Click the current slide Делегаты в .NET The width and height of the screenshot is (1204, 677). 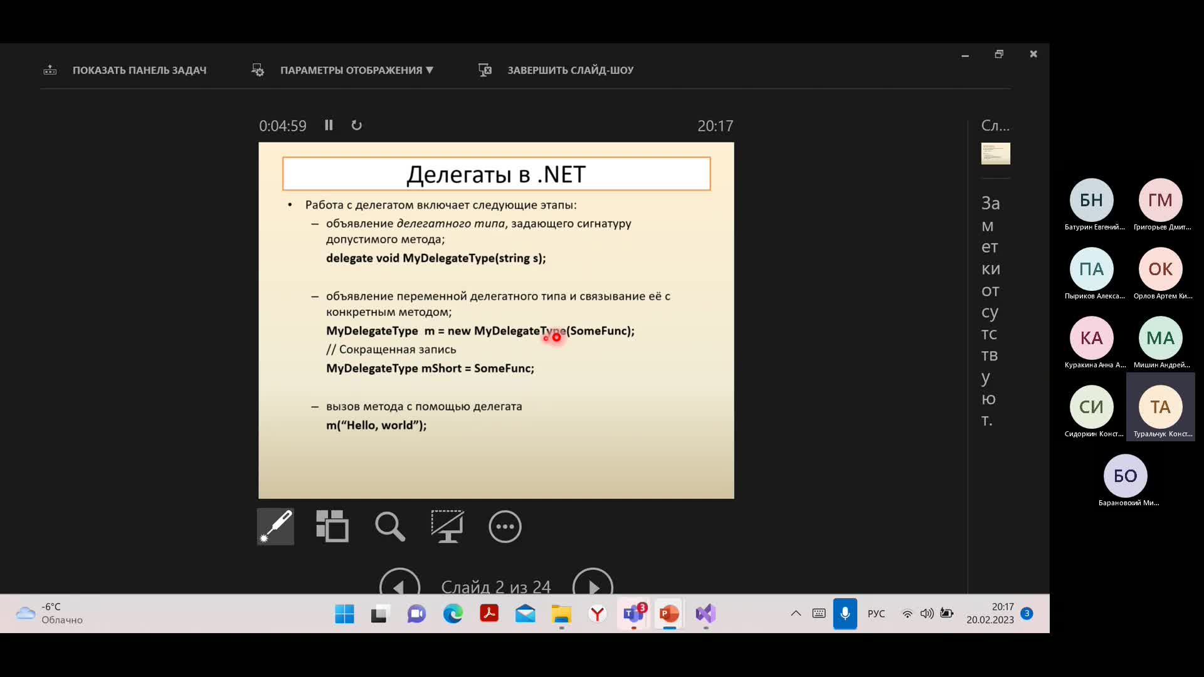click(496, 320)
